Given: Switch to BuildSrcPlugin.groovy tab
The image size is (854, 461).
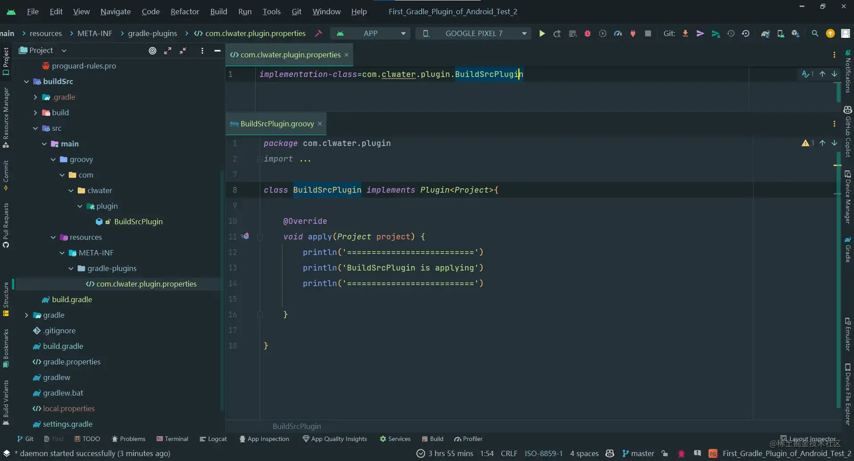Looking at the screenshot, I should [x=277, y=124].
